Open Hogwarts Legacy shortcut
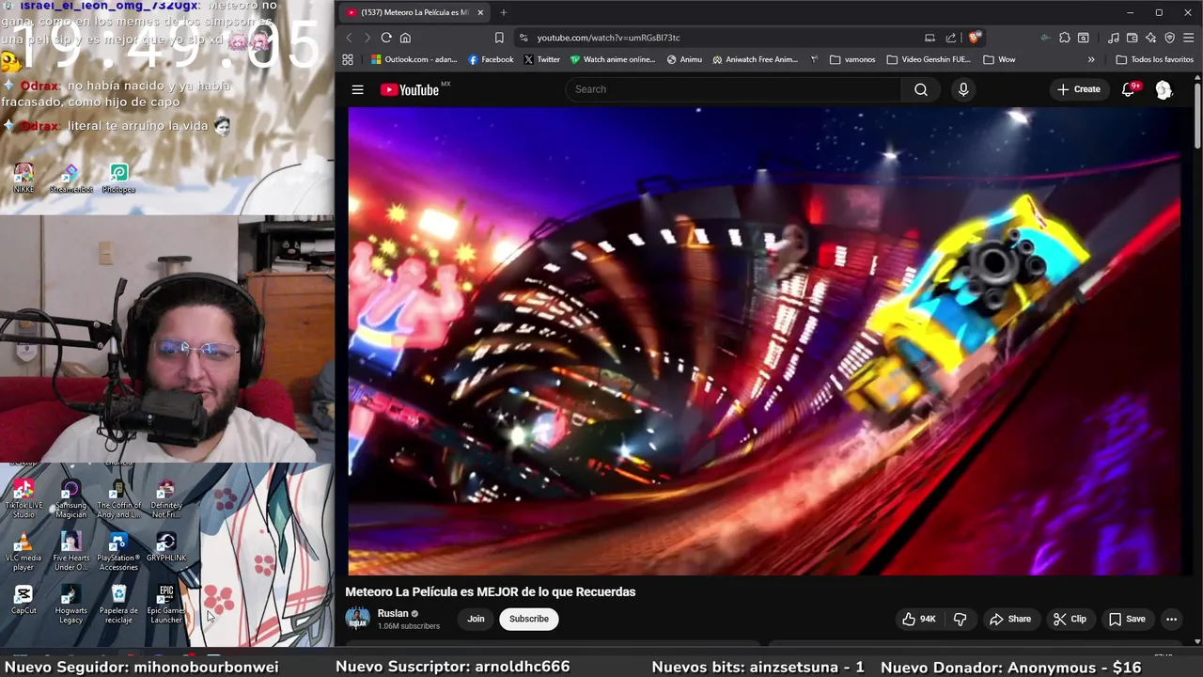 click(x=70, y=605)
